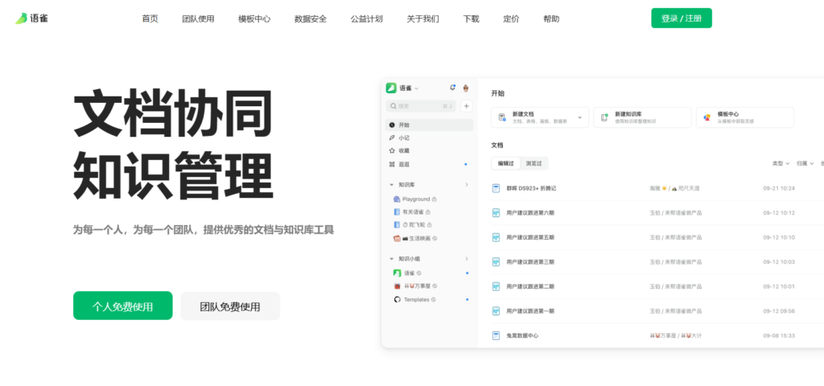Image resolution: width=824 pixels, height=386 pixels.
Task: Click the 用户建议跟进第五期 sheet icon
Action: pyautogui.click(x=496, y=237)
